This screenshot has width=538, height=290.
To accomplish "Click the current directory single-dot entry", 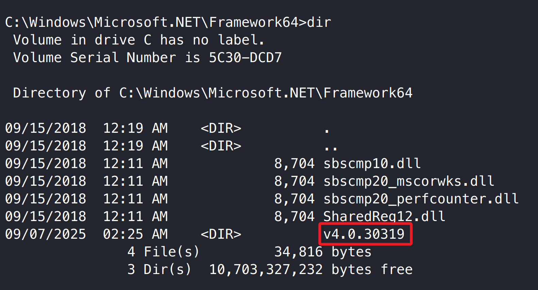I will 326,130.
